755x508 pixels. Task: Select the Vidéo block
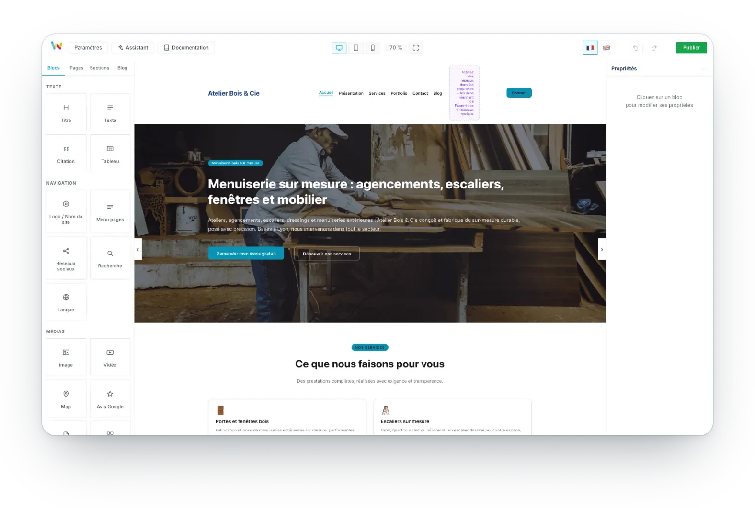[x=110, y=357]
